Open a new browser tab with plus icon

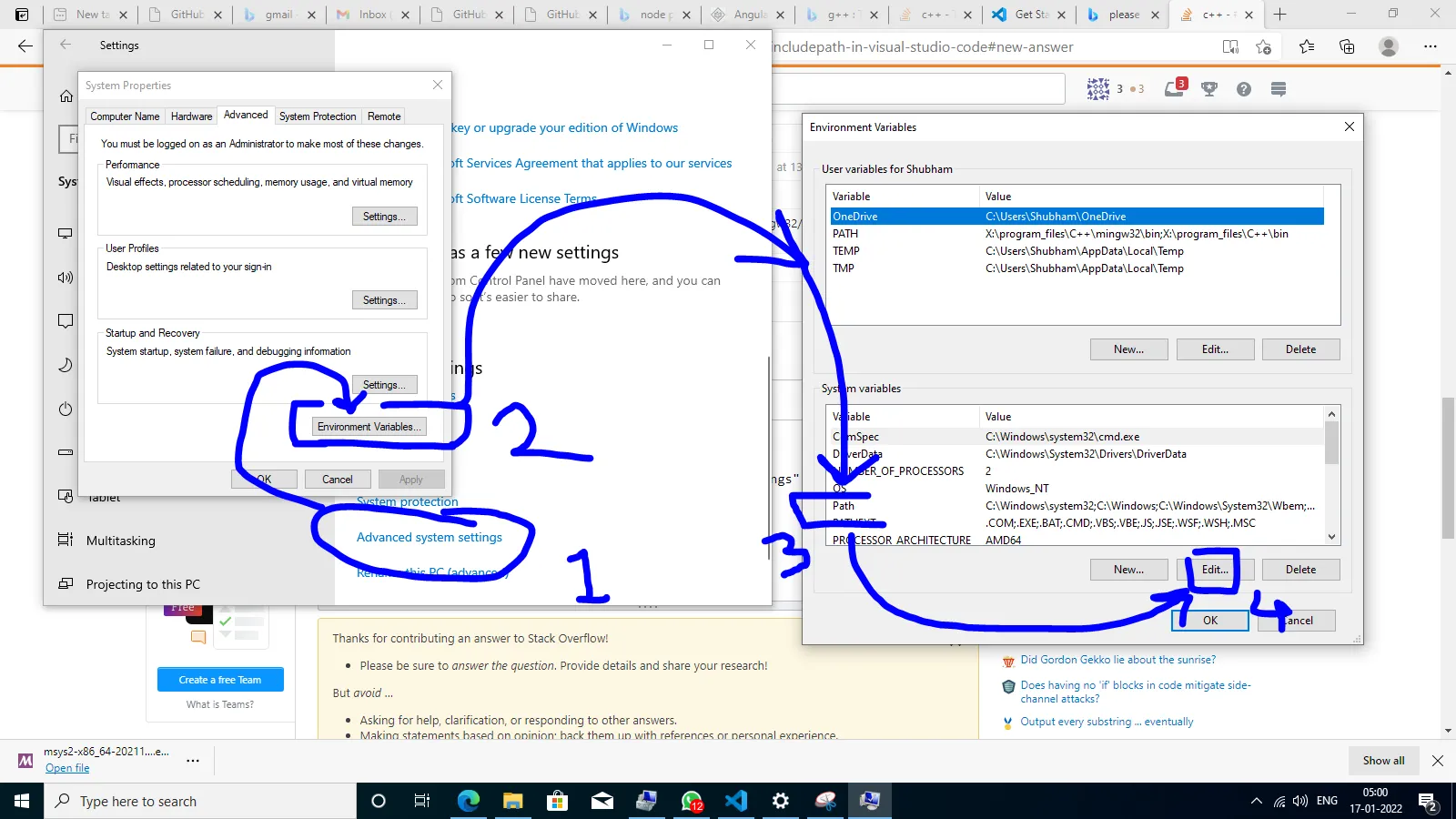point(1279,15)
